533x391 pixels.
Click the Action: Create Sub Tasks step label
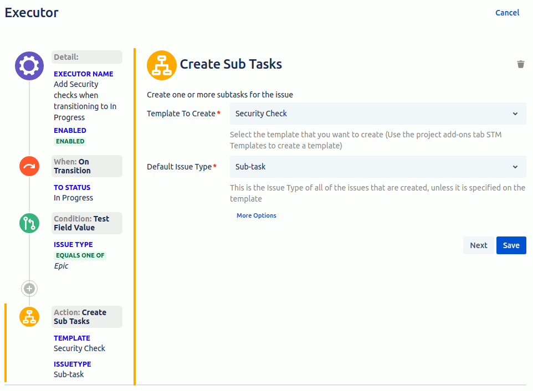click(x=86, y=316)
